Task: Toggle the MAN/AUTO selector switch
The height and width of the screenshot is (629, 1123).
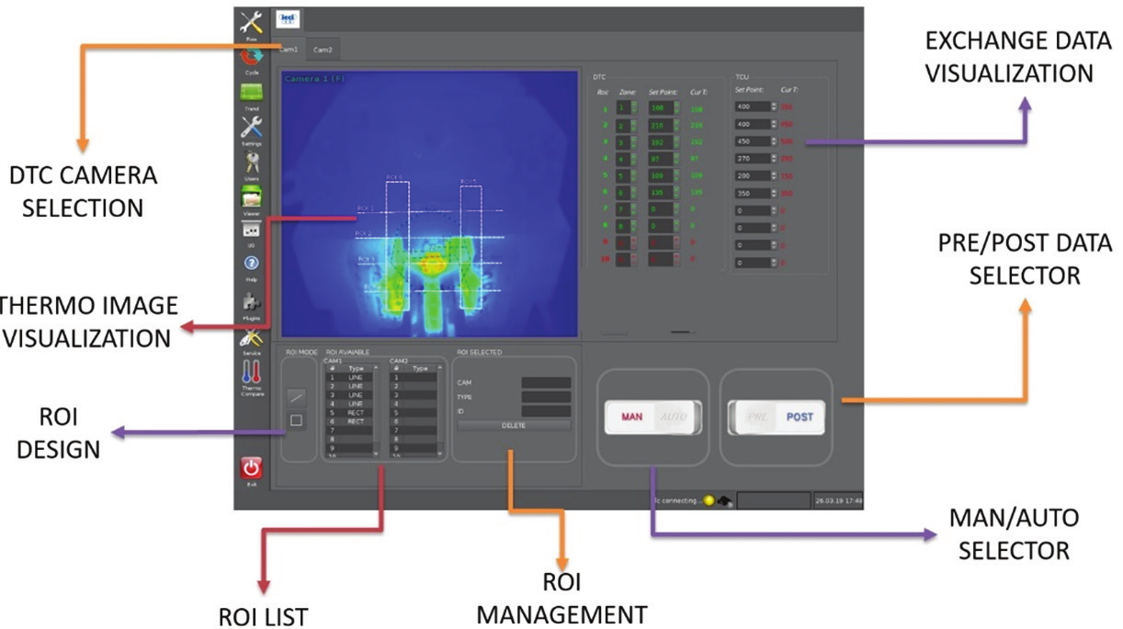Action: pyautogui.click(x=652, y=417)
